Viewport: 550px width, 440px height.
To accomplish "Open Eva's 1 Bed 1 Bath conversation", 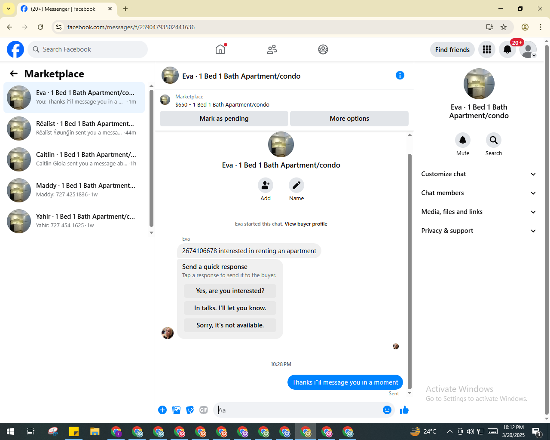I will coord(74,98).
